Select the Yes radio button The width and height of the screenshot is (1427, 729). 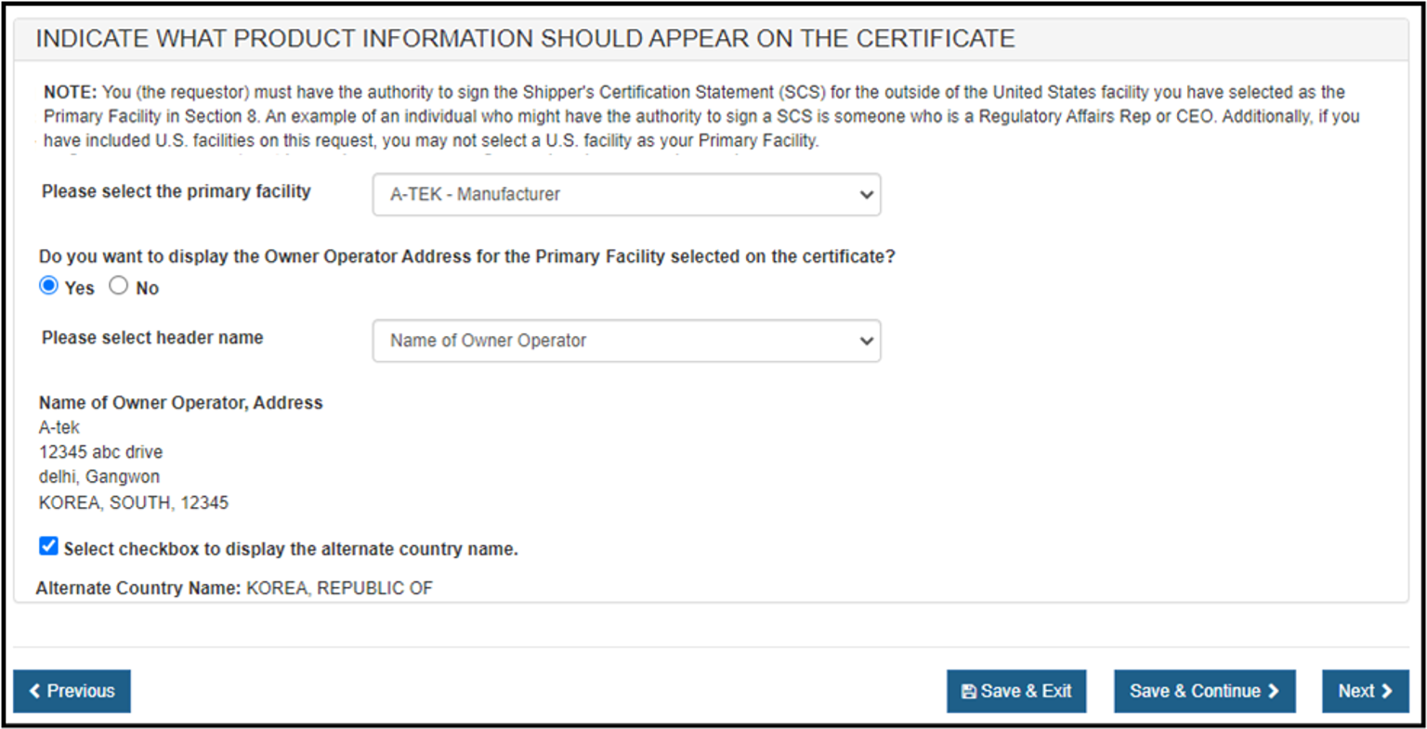point(48,286)
